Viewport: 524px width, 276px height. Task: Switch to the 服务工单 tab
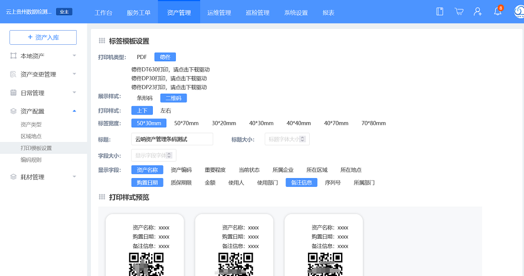point(139,12)
